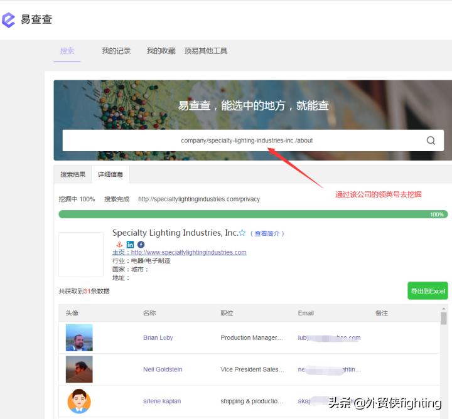Click the green 100% progress bar

click(x=253, y=215)
